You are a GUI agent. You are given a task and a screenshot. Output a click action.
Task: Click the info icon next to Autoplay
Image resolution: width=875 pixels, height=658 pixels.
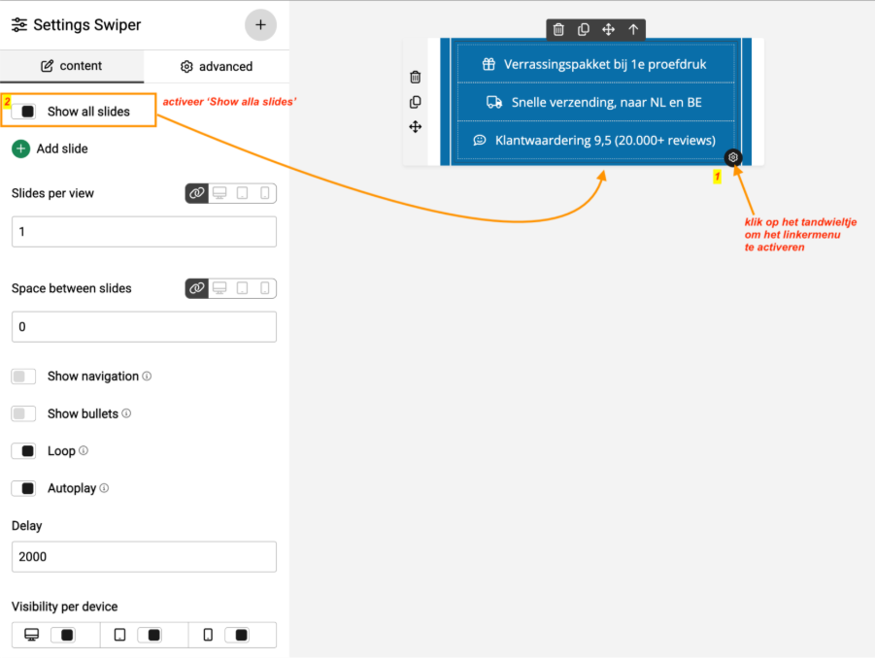(x=104, y=488)
